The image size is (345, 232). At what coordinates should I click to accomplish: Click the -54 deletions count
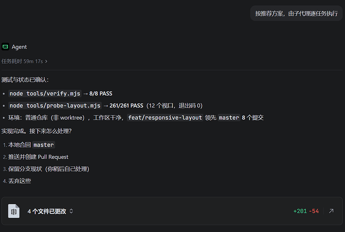pos(314,211)
